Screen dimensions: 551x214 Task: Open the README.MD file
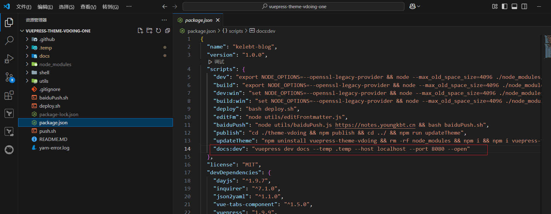coord(53,139)
